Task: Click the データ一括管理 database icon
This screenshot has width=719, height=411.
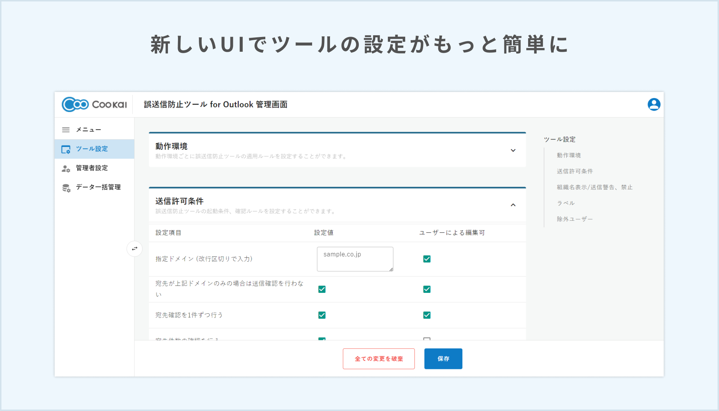Action: 66,188
